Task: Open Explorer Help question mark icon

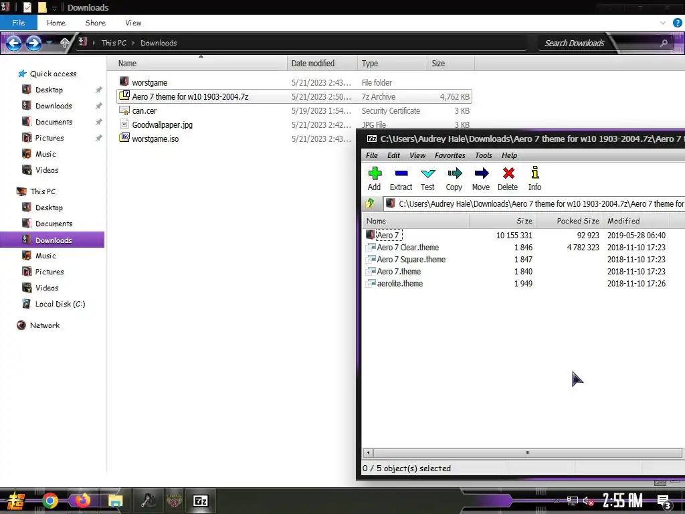Action: [678, 23]
